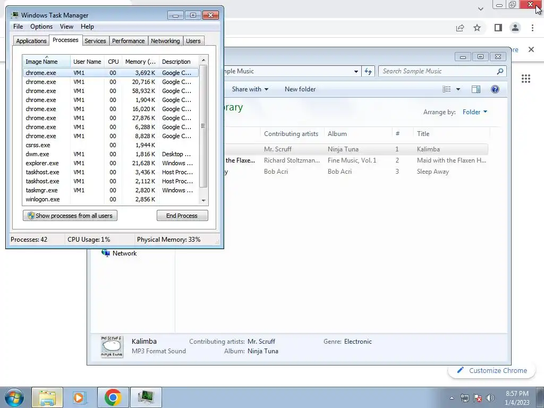Open the Chrome three-dot menu

coord(532,28)
